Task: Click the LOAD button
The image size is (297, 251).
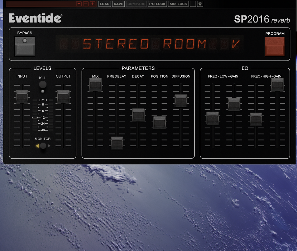Action: point(105,4)
